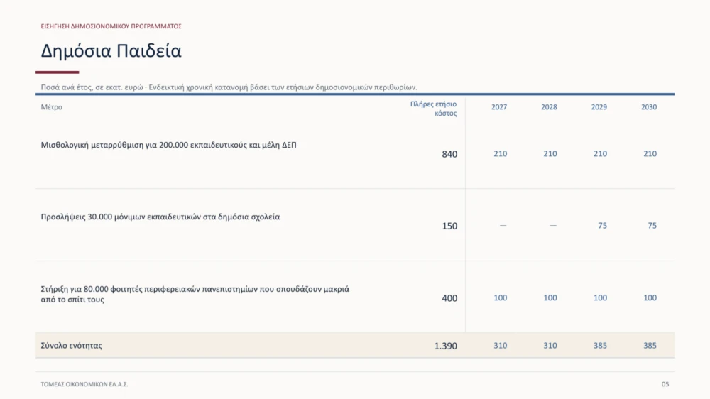Select the header text "ΕΙΣΗΓΗΣΗ ΔΗΜΟΣΙΟΝΟΜΙΚΟΥ ΠΡΟΓΡΑΜΜΑΤΟΣ"

pyautogui.click(x=111, y=26)
